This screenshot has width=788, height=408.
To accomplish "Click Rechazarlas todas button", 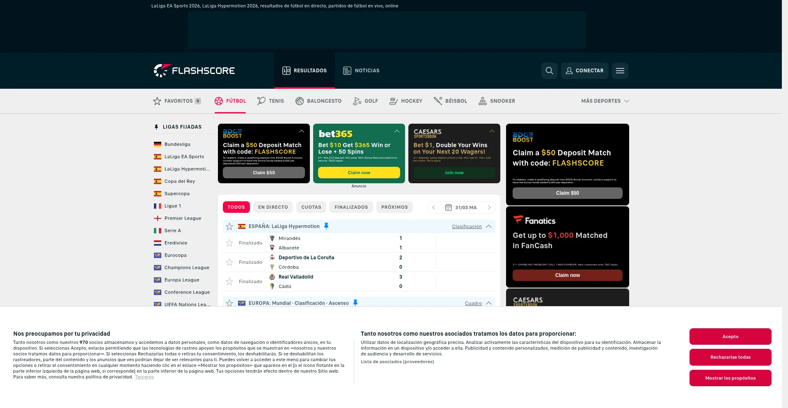I will [730, 357].
